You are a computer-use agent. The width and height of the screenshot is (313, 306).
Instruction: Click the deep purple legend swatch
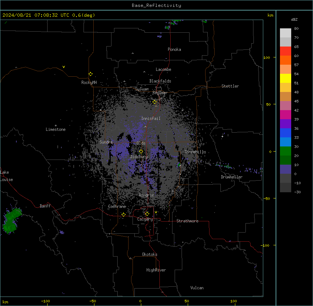point(285,124)
